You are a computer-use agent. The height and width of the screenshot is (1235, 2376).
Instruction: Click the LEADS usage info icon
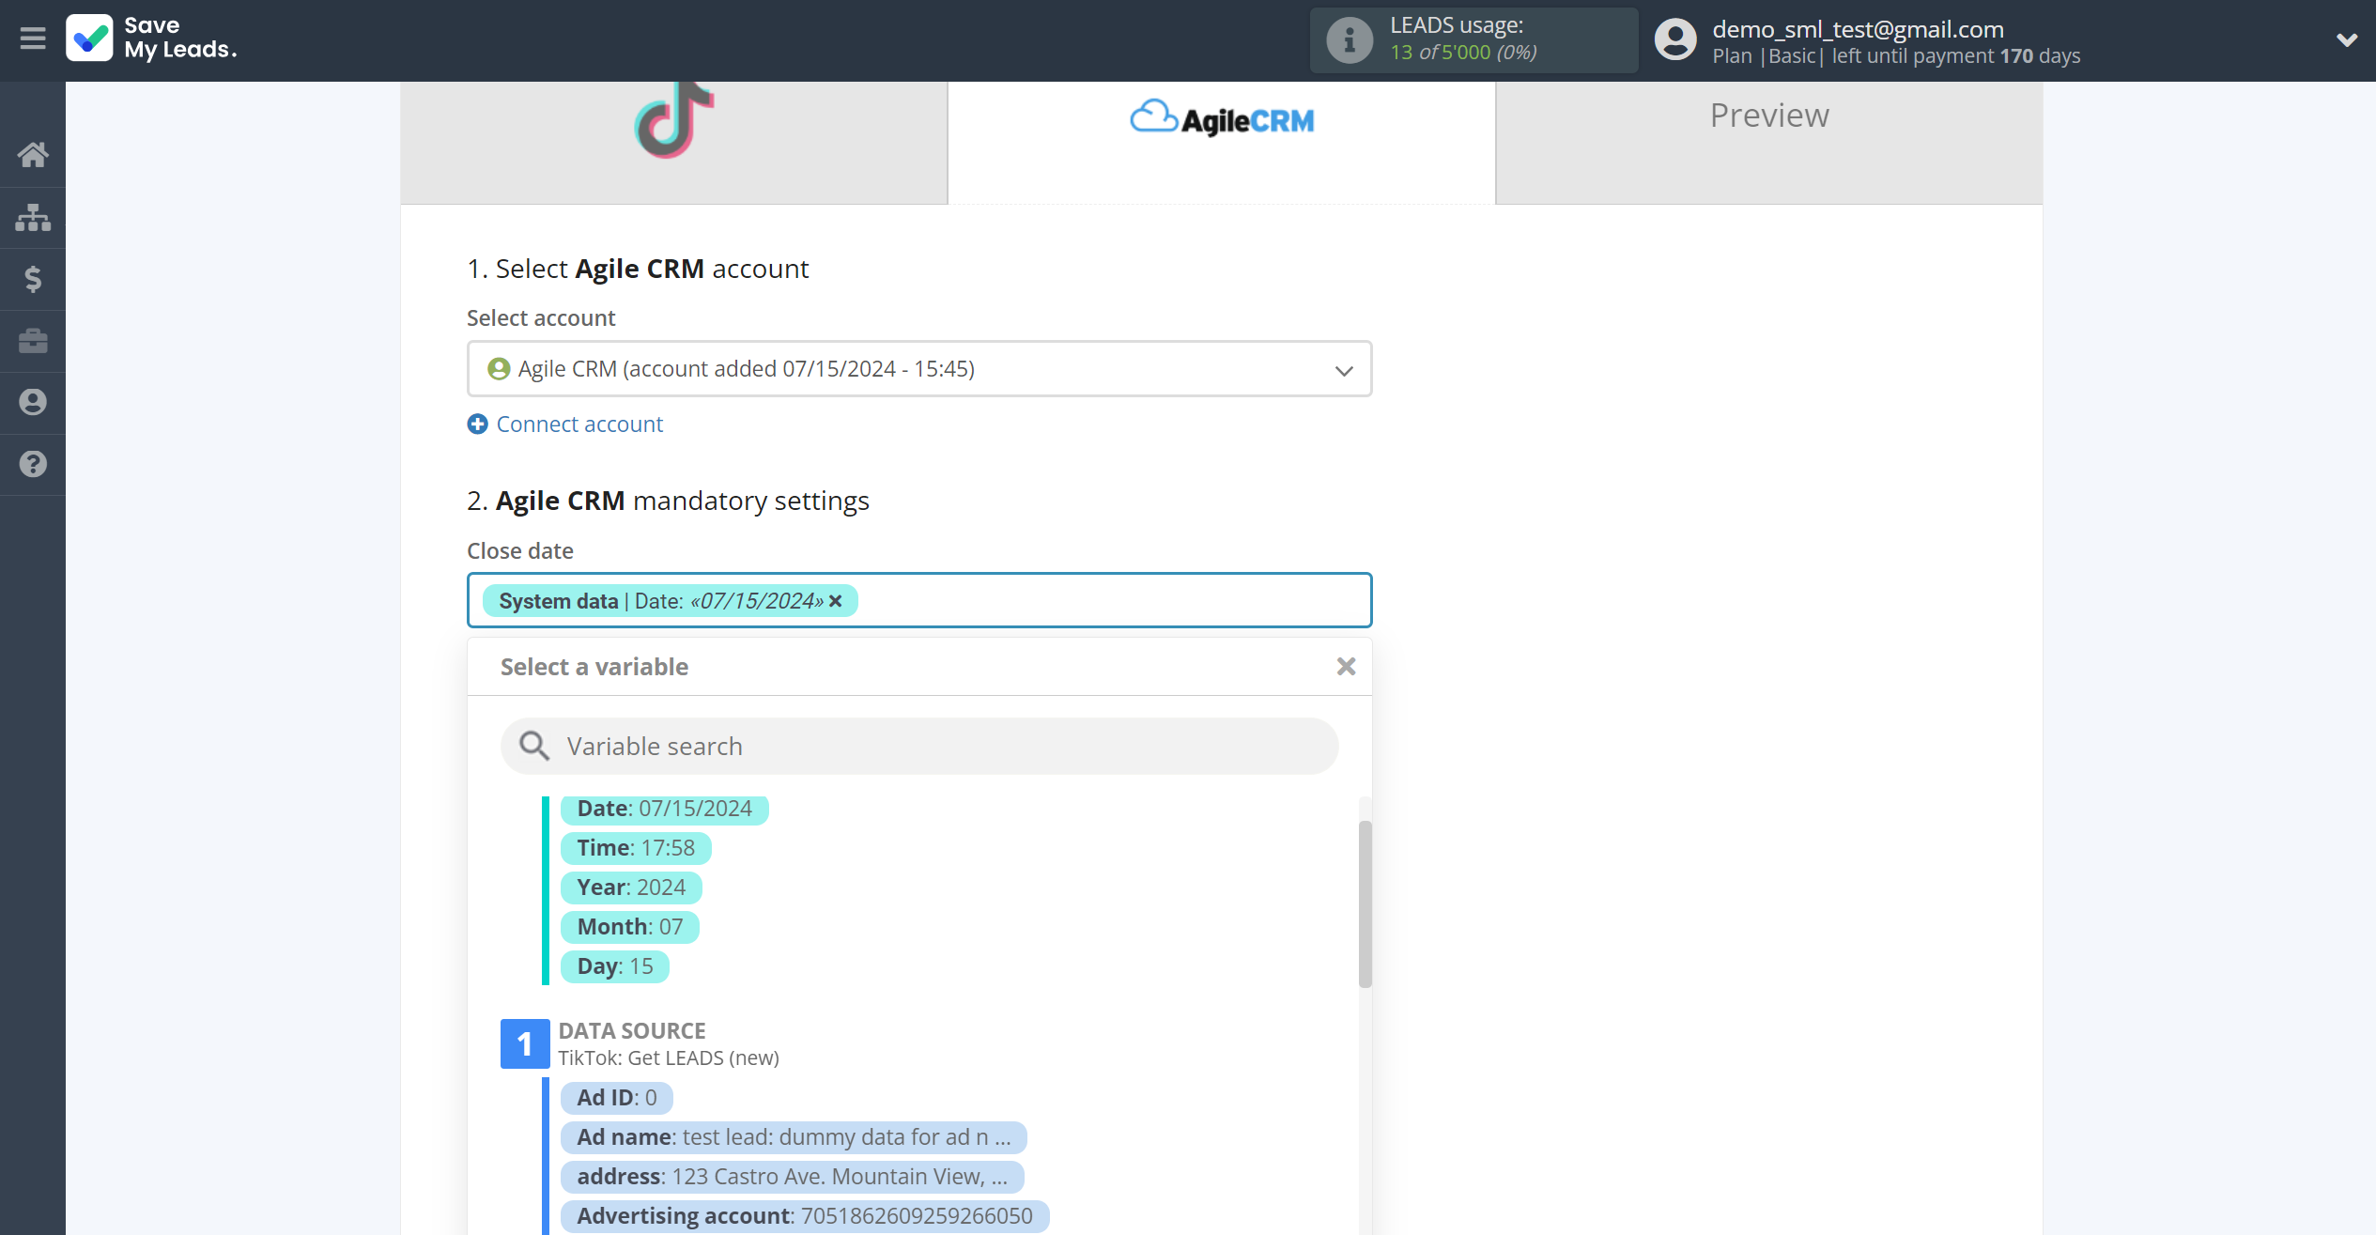1350,40
